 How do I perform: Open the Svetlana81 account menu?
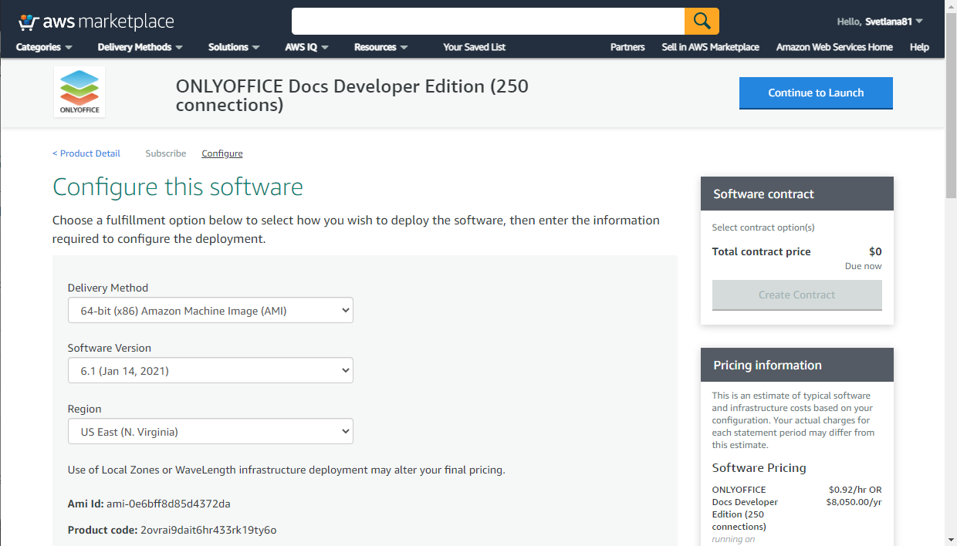click(881, 22)
